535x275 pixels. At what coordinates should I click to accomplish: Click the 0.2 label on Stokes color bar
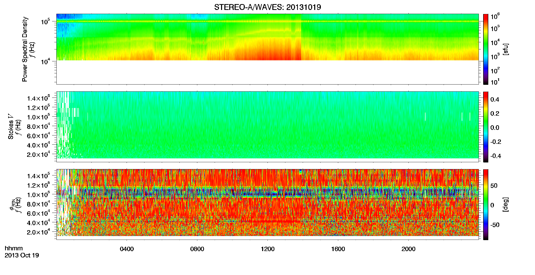[495, 114]
